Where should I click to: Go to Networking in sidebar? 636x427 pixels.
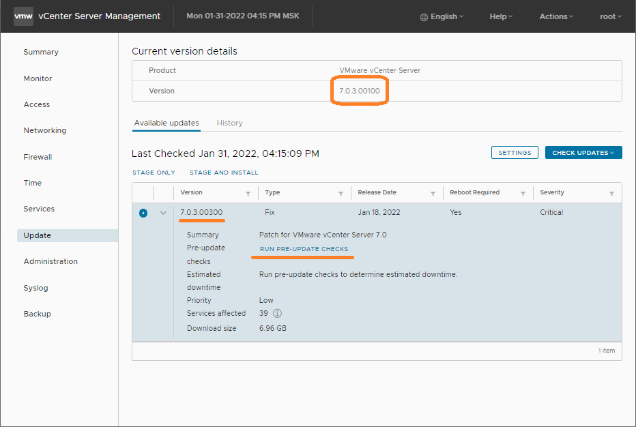coord(44,130)
